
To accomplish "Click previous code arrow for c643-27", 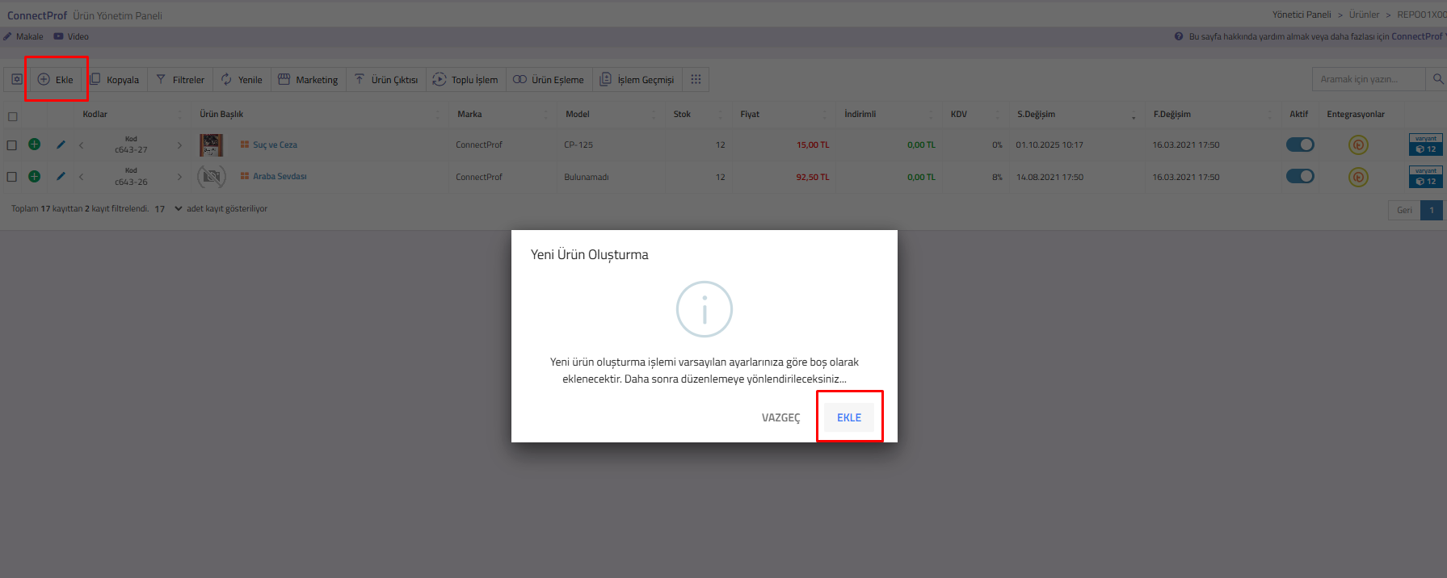I will click(x=81, y=145).
